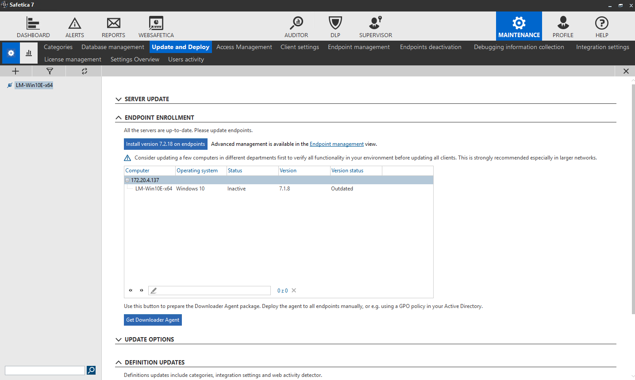
Task: Open the Integration settings tab
Action: pos(603,47)
